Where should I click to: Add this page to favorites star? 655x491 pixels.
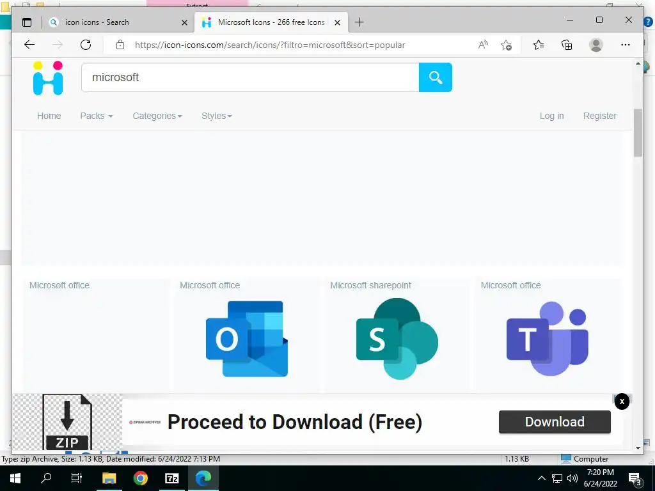pyautogui.click(x=507, y=45)
